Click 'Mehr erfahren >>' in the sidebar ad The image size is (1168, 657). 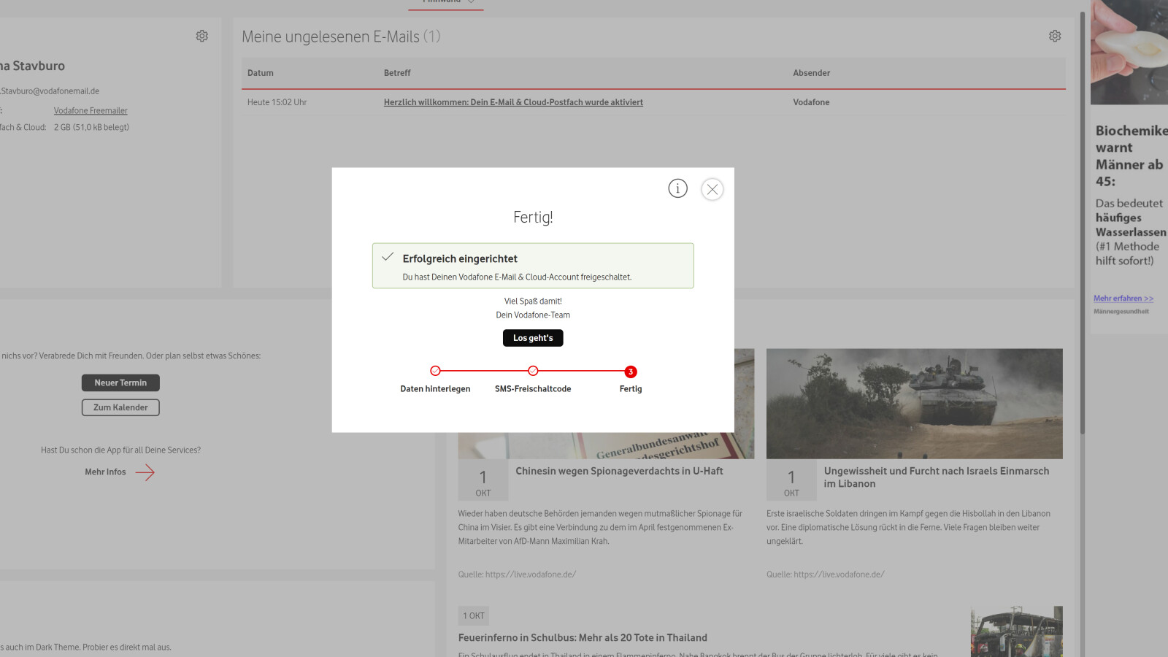1123,298
